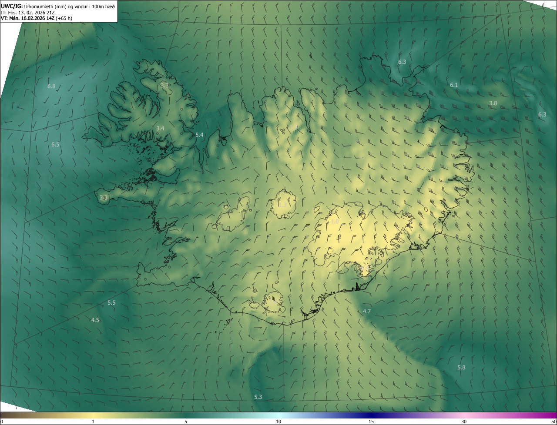
Task: Click the colour scale bar below the map
Action: point(278,415)
